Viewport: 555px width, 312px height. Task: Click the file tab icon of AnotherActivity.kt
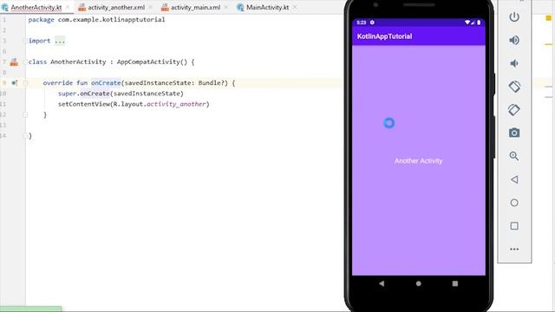[x=5, y=7]
